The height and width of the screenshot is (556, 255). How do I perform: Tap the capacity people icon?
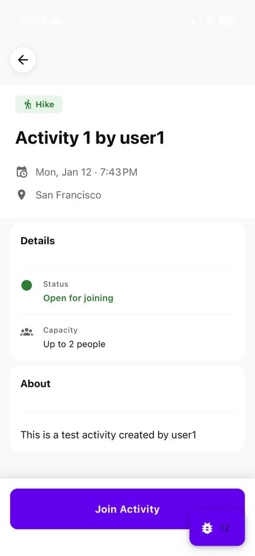(x=26, y=331)
